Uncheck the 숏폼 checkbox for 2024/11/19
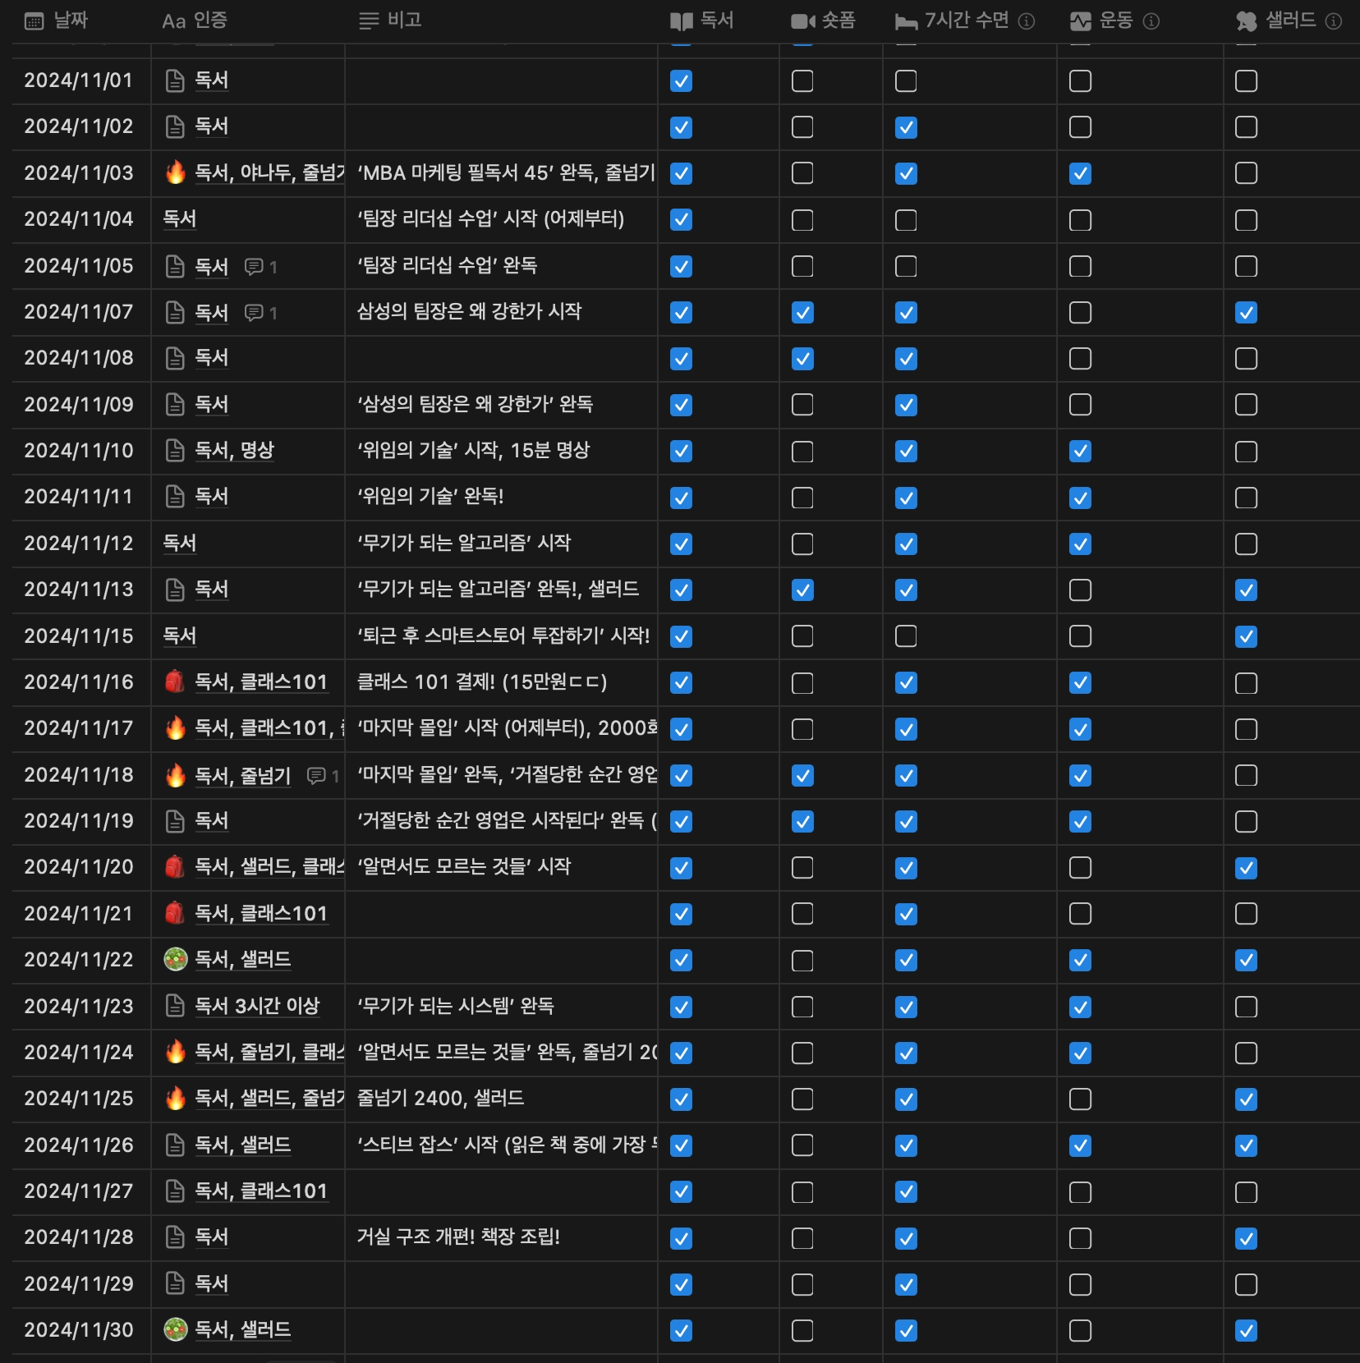Screen dimensions: 1360x1363 [802, 822]
